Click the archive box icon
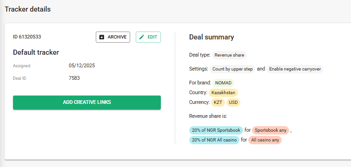Image resolution: width=351 pixels, height=167 pixels. click(x=102, y=37)
